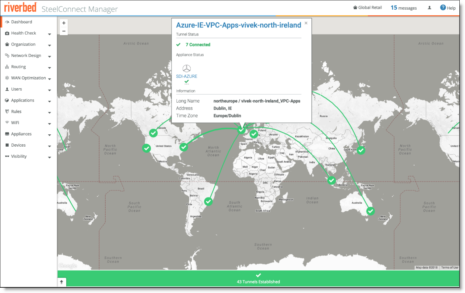Click the Health Check icon in the sidebar
Image resolution: width=465 pixels, height=293 pixels.
click(7, 33)
